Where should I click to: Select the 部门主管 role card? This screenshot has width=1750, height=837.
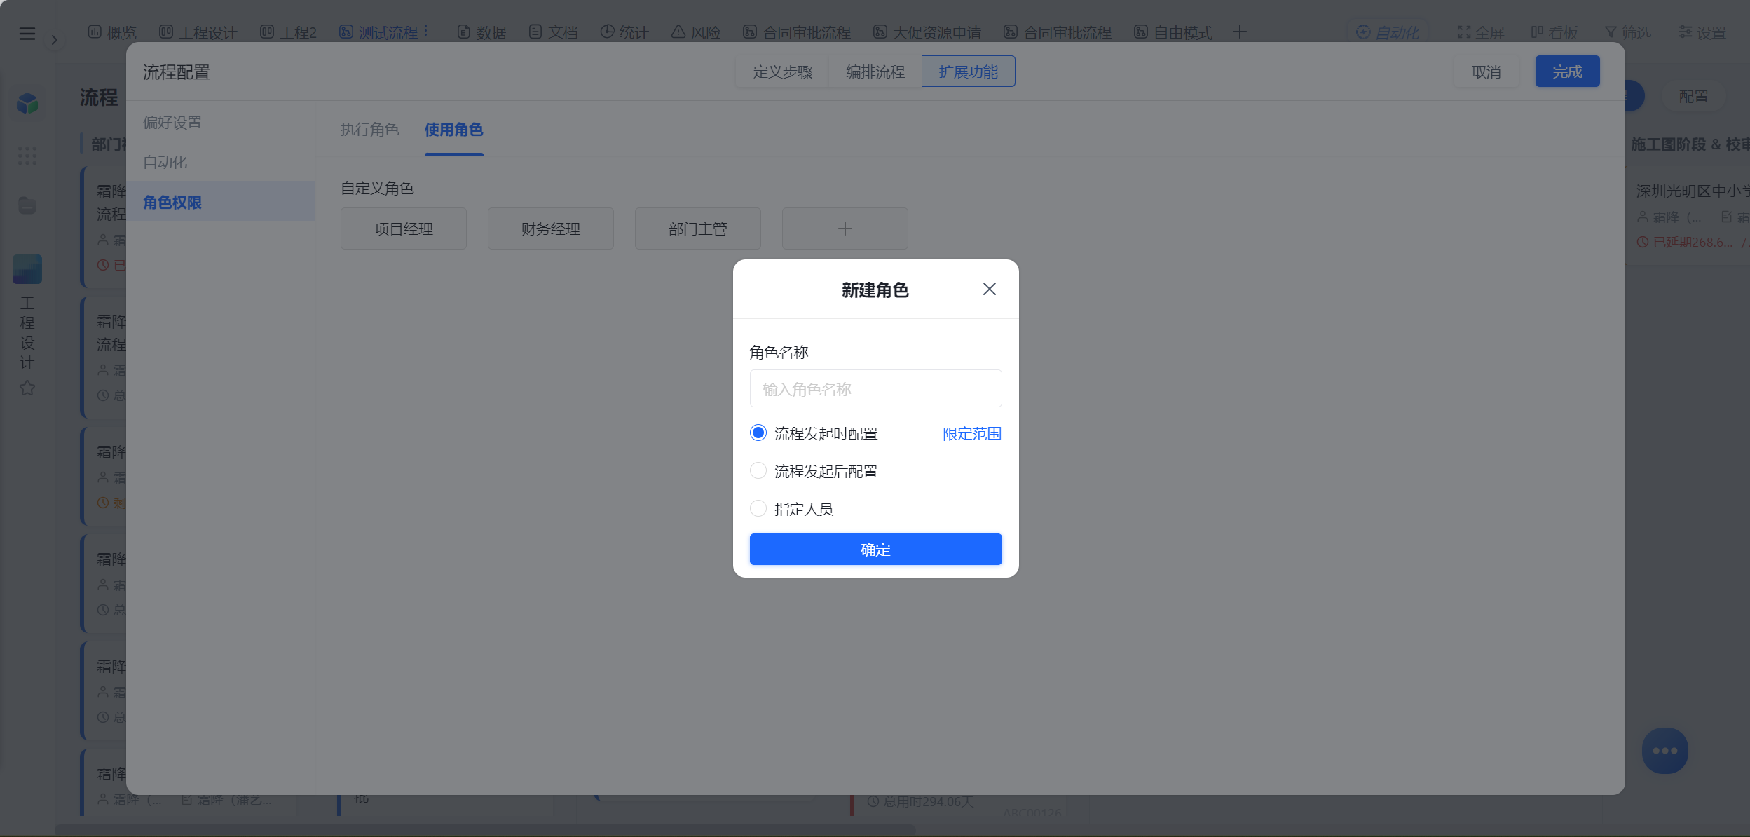697,229
